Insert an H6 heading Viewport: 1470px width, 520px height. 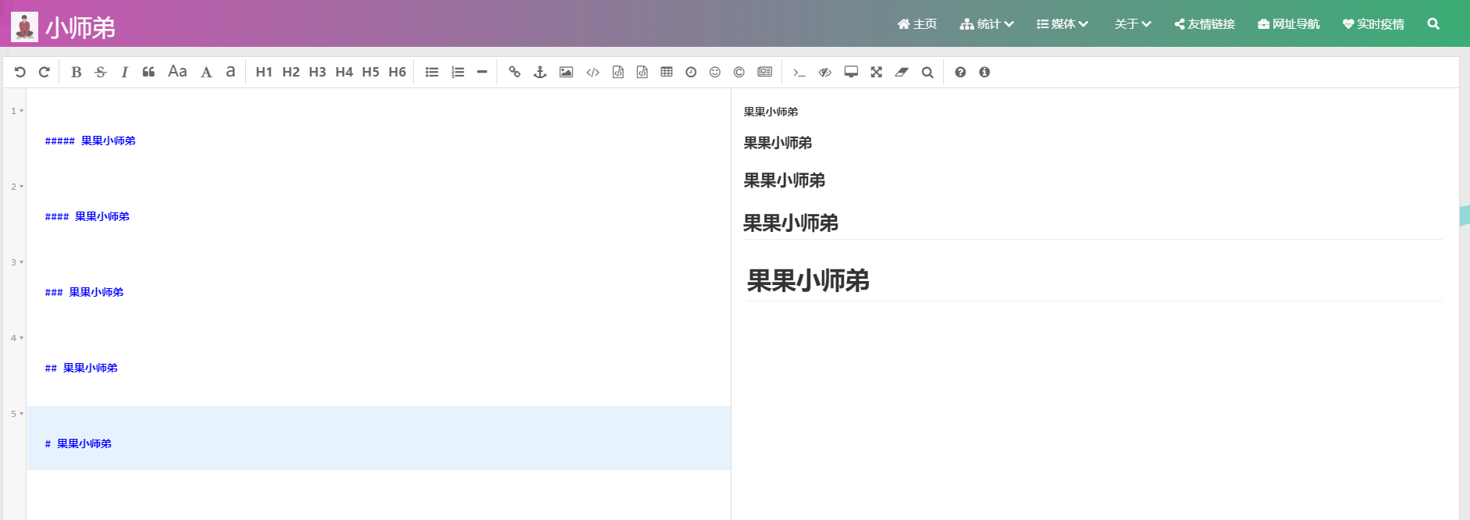click(x=397, y=72)
